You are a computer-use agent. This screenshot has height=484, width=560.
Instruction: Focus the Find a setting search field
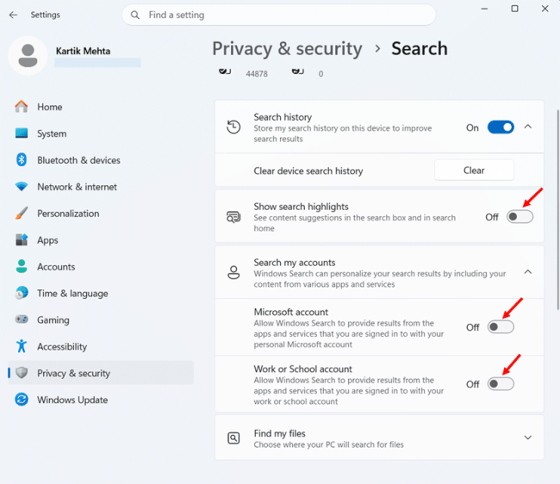pos(279,15)
